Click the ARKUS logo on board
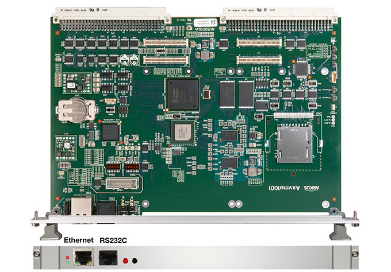Screen dimensions: 391x272 [312, 188]
